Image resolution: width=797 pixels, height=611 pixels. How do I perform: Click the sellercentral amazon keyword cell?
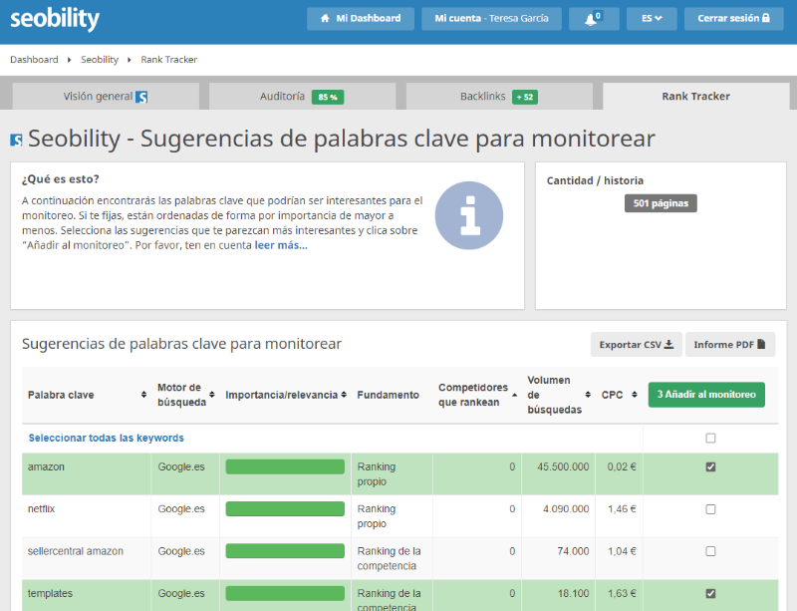pyautogui.click(x=87, y=558)
